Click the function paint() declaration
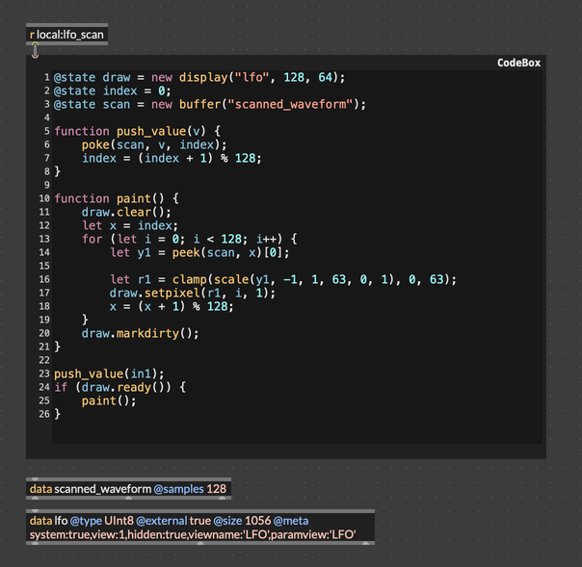582x567 pixels. click(117, 198)
